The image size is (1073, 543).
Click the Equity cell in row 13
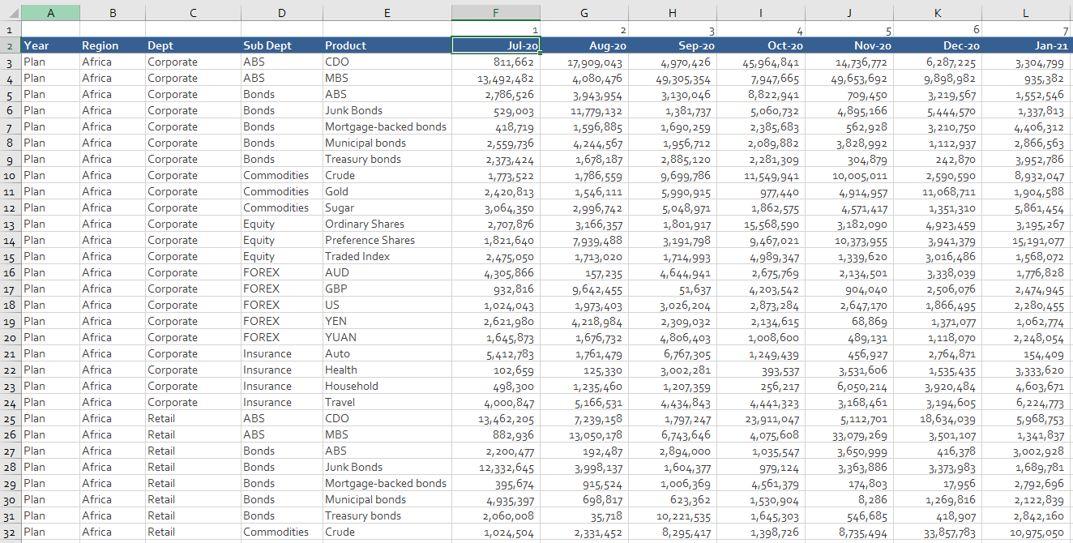(281, 224)
